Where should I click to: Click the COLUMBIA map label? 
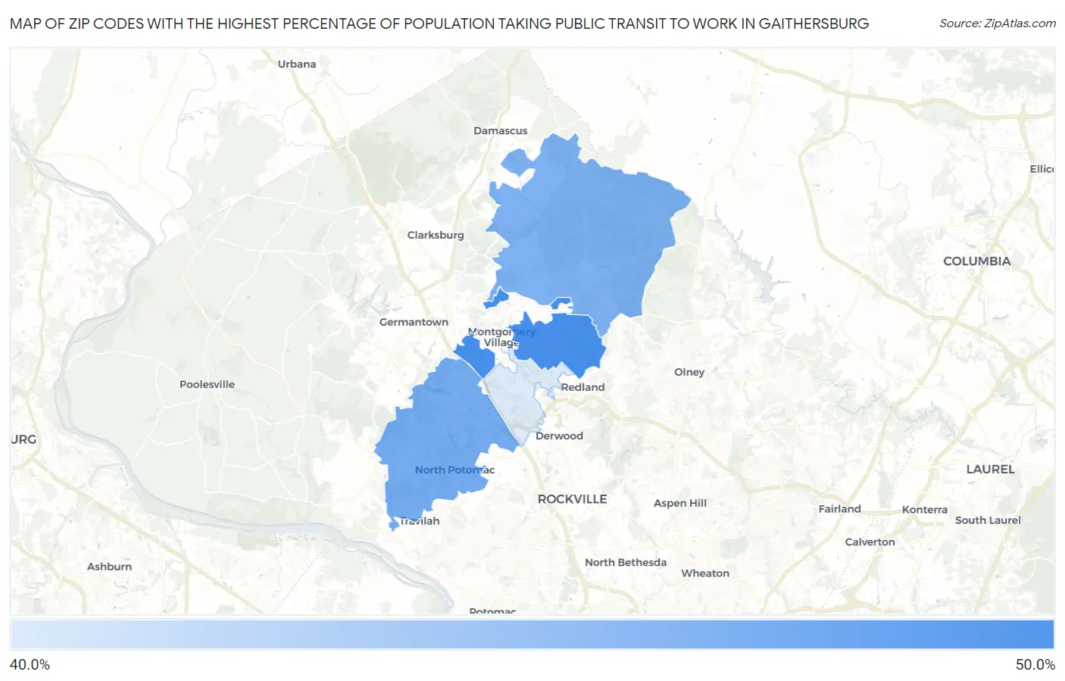[977, 261]
